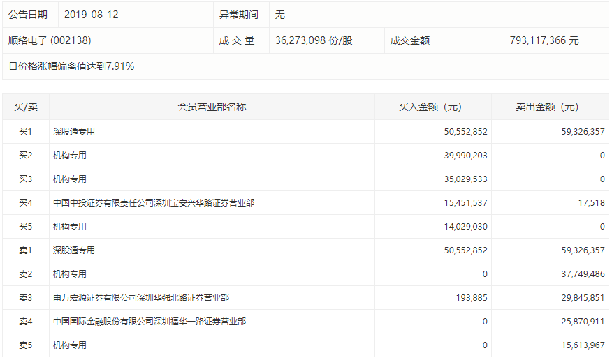Open stock 顺络电子 (002138)
The width and height of the screenshot is (612, 360).
50,40
